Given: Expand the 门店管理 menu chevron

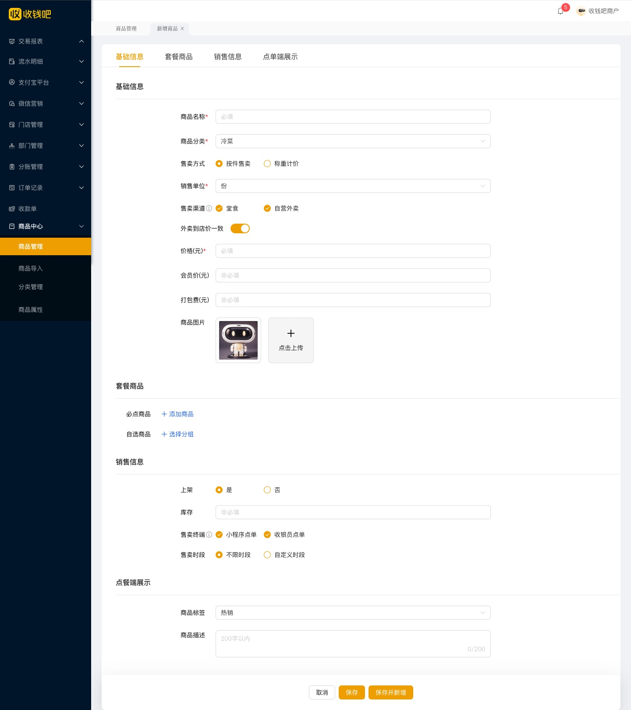Looking at the screenshot, I should [x=82, y=125].
